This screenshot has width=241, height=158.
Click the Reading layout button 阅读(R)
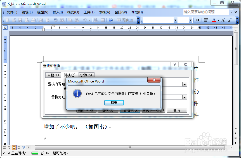(x=125, y=20)
